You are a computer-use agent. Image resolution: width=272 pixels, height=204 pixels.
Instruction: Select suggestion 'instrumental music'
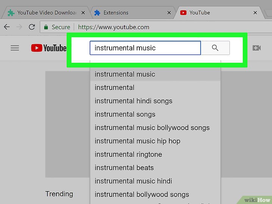tap(155, 74)
